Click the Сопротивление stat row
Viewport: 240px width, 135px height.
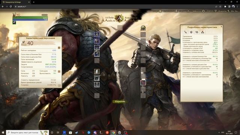(38, 67)
